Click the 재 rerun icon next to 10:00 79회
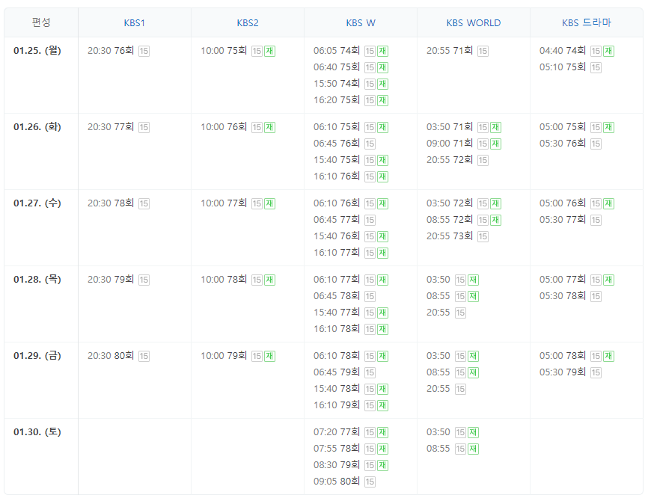This screenshot has height=501, width=648. [x=270, y=357]
